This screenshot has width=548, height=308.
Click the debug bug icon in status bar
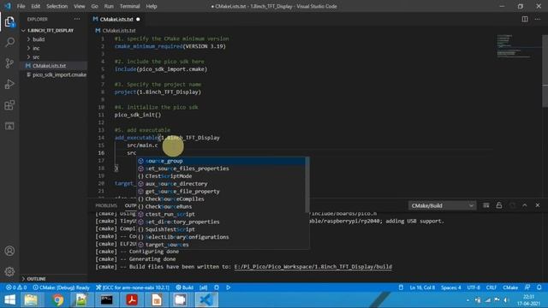click(217, 287)
